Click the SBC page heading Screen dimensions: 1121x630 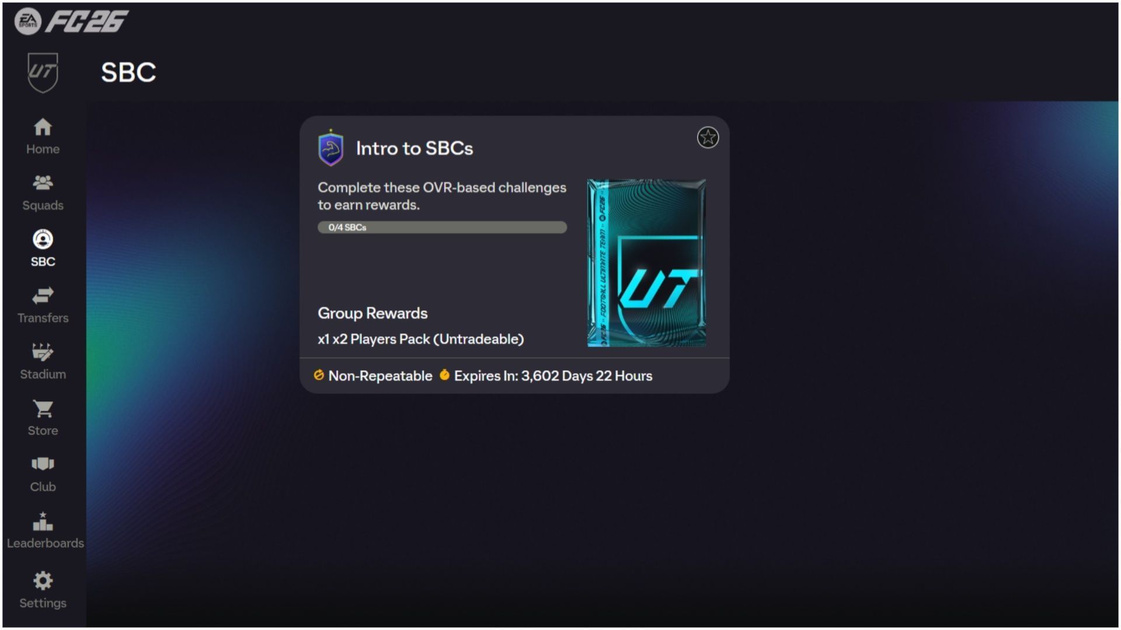[128, 72]
